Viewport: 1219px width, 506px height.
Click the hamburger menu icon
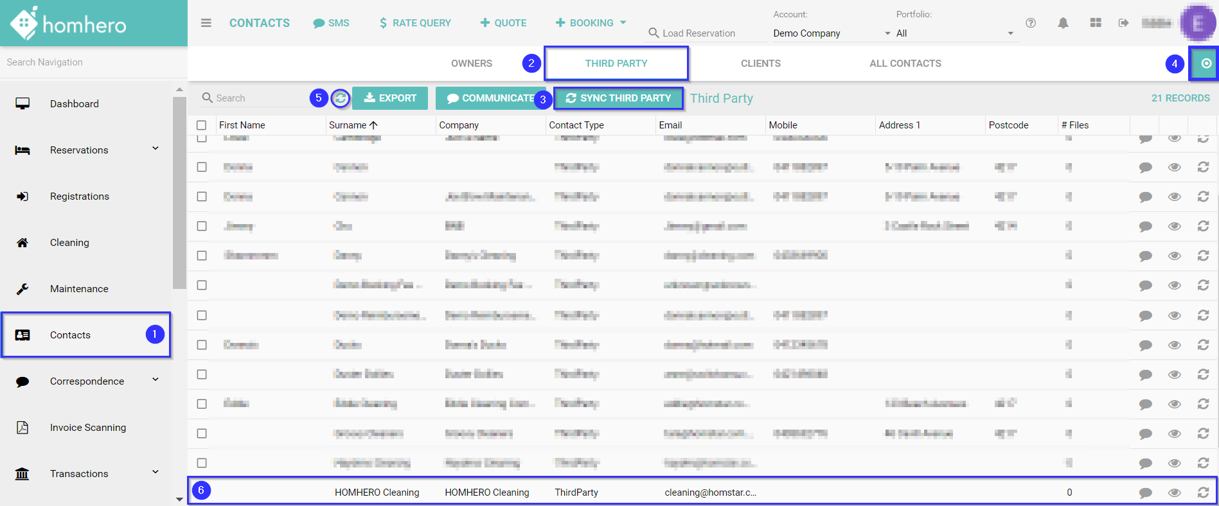pyautogui.click(x=206, y=23)
